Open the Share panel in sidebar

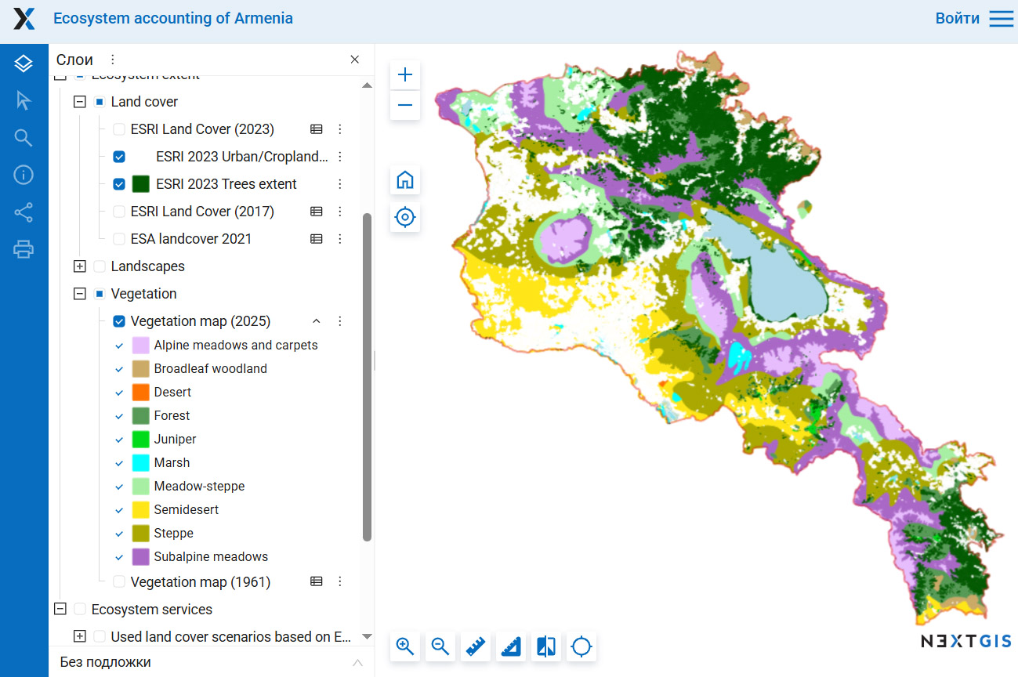pyautogui.click(x=24, y=212)
